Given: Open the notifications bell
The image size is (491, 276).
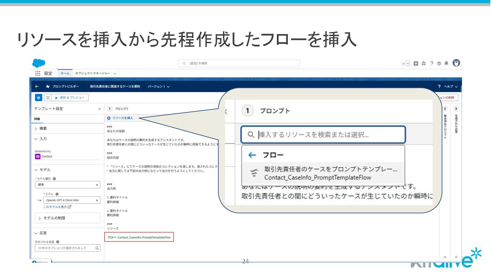Looking at the screenshot, I should click(446, 63).
